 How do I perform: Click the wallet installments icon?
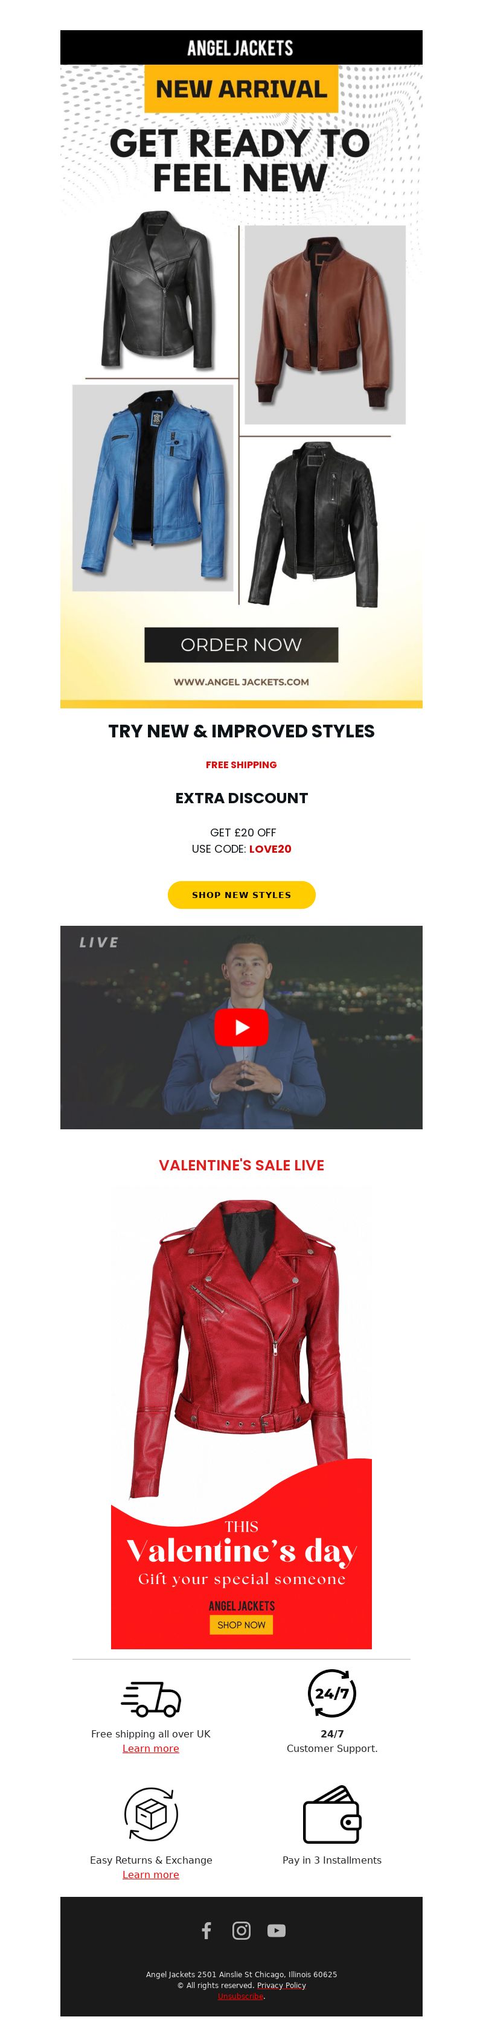click(x=332, y=1814)
